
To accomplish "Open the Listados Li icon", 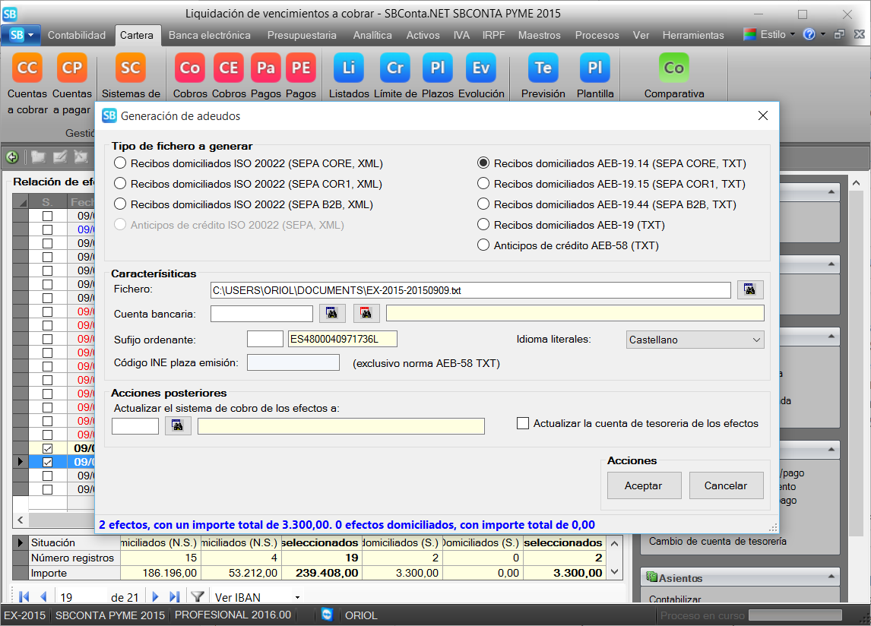I will pyautogui.click(x=349, y=68).
